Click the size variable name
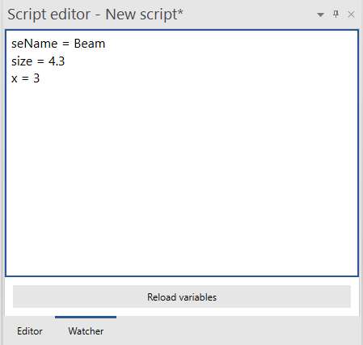Viewport: 363px width, 345px height. tap(22, 61)
